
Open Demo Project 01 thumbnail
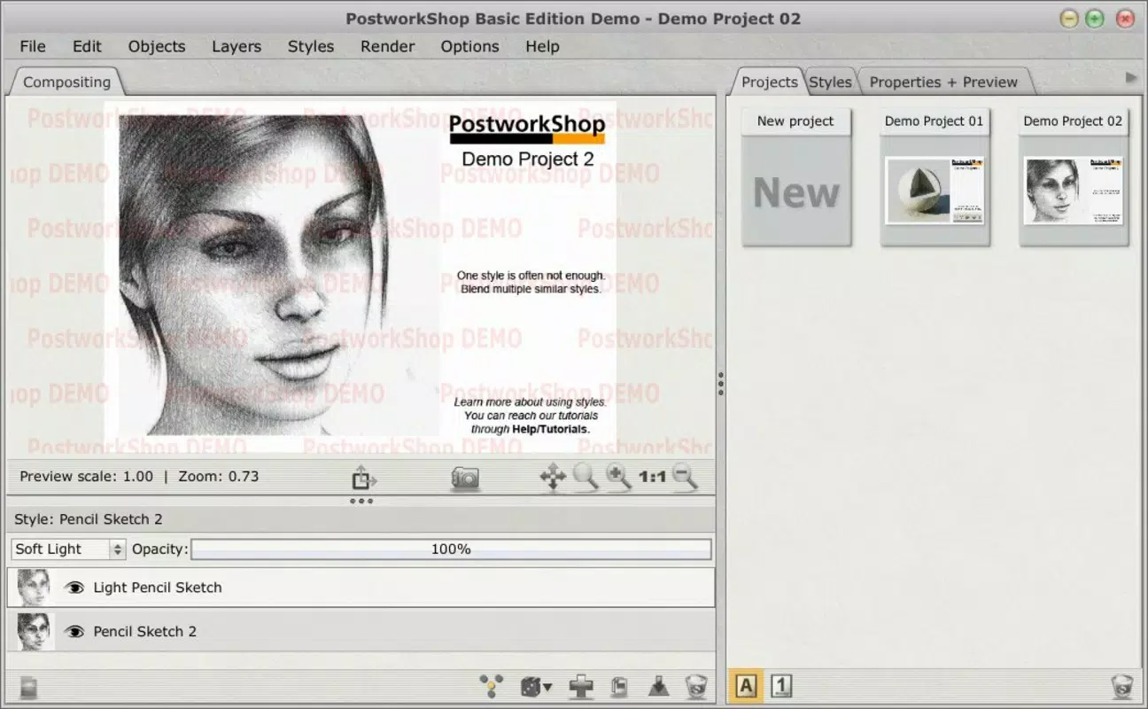pyautogui.click(x=935, y=191)
